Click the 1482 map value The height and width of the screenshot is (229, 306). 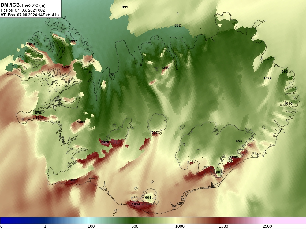click(x=66, y=67)
